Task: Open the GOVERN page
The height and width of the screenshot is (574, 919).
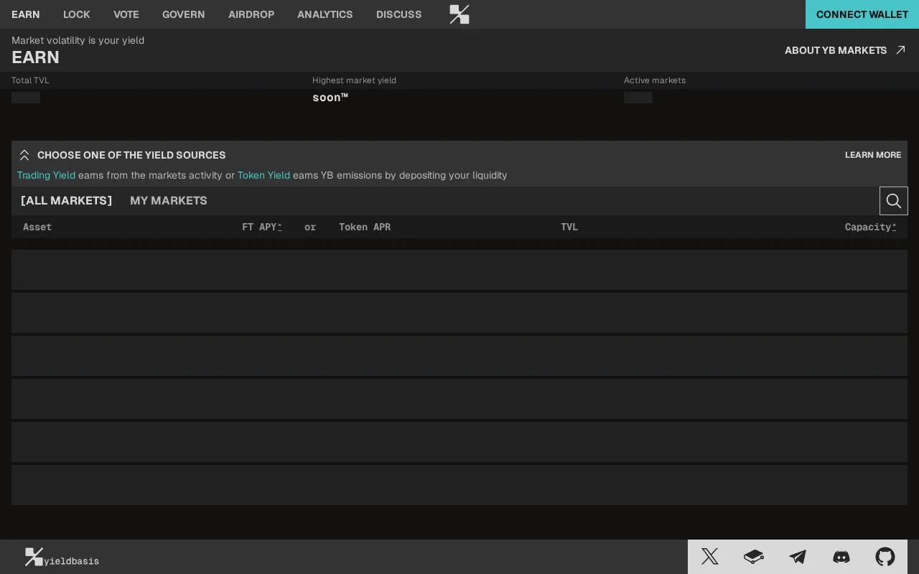Action: click(184, 14)
